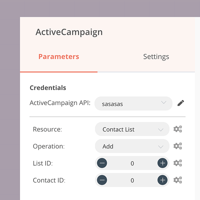Increase List ID with the plus button
200x200 pixels.
[162, 163]
